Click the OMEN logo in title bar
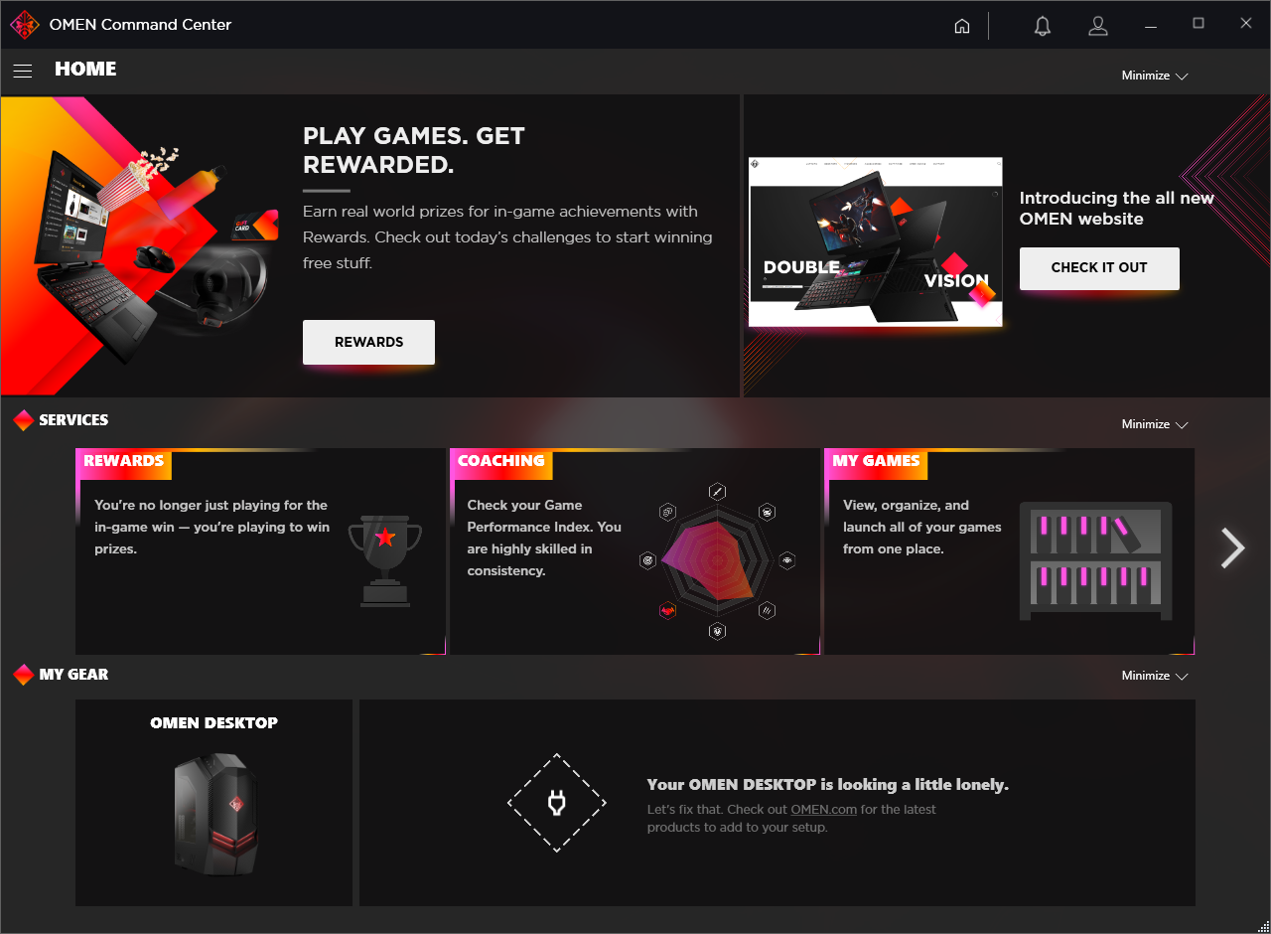The image size is (1271, 934). (x=24, y=25)
